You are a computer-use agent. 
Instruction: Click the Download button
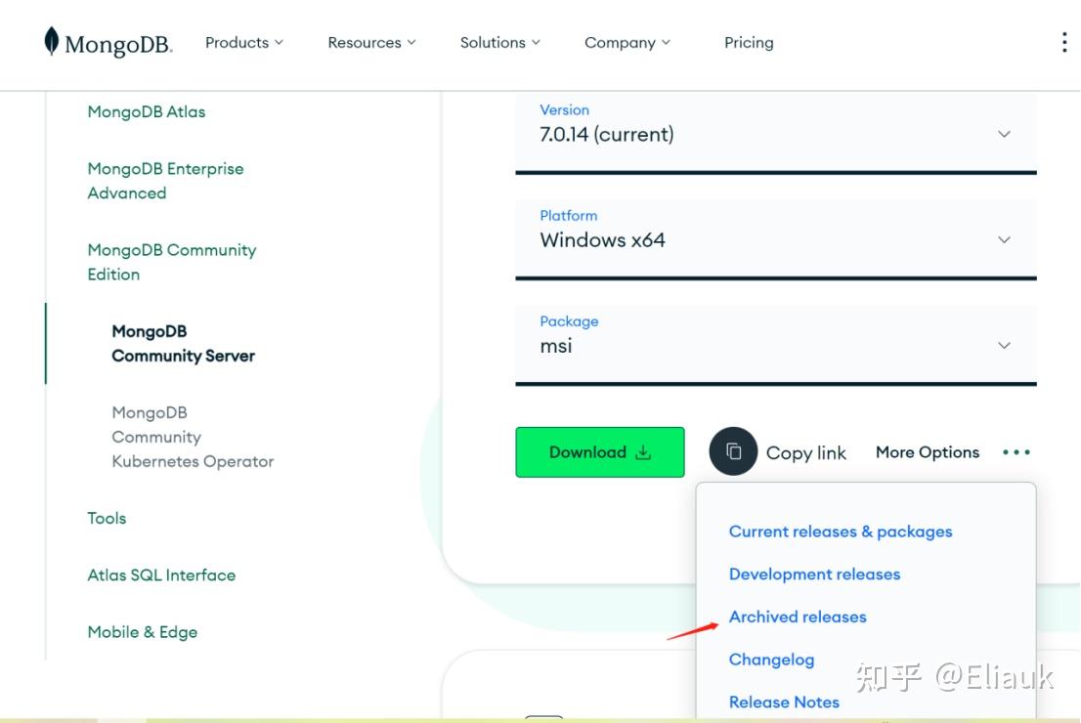click(599, 451)
